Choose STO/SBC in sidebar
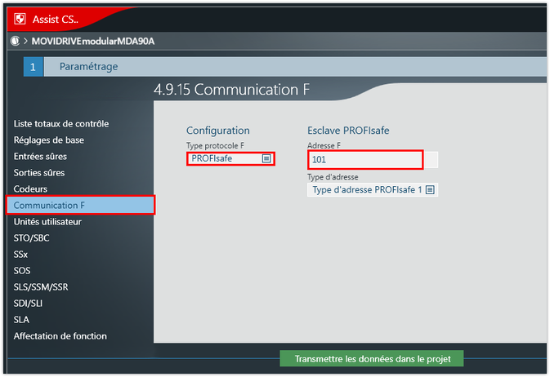Screen dimensions: 550x377 33,238
